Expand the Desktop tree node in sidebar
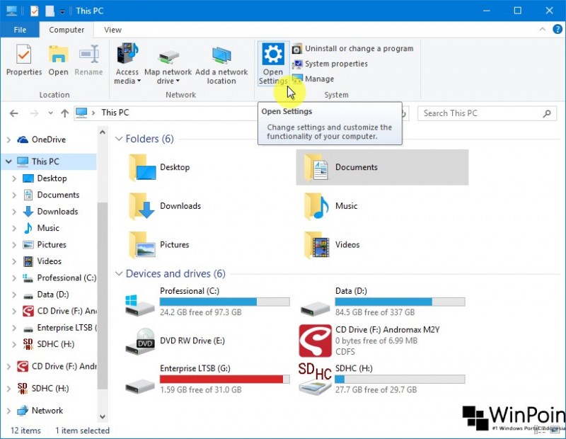 point(14,178)
